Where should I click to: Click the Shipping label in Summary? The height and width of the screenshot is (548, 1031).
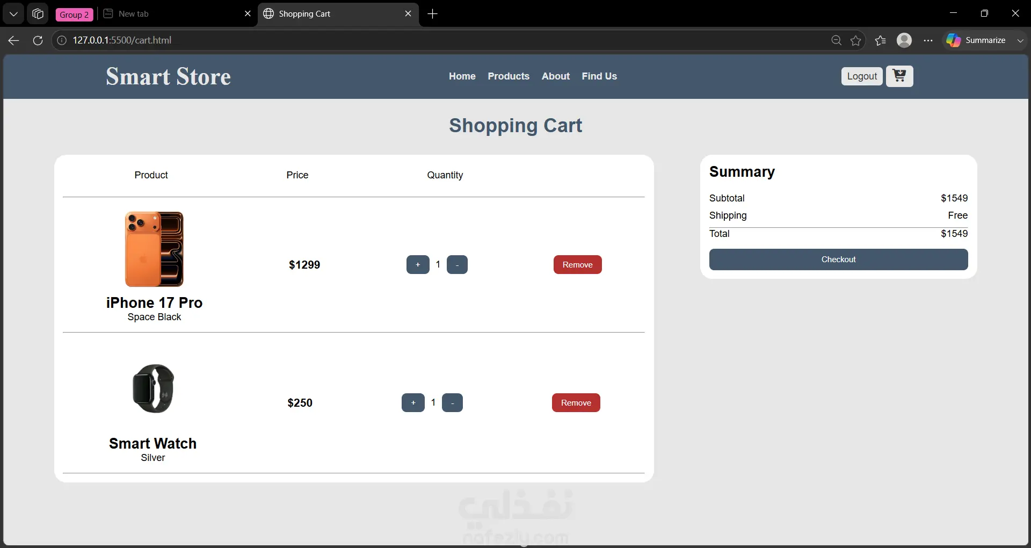[728, 215]
